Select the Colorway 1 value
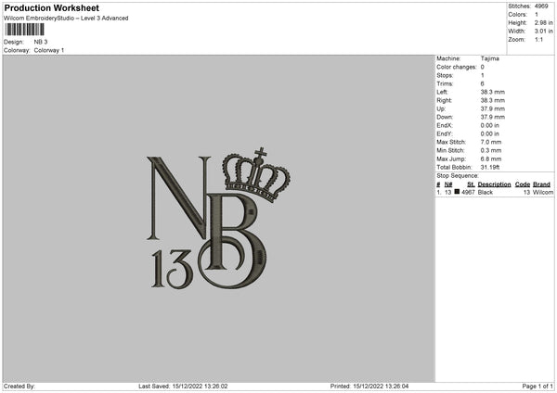 (49, 50)
